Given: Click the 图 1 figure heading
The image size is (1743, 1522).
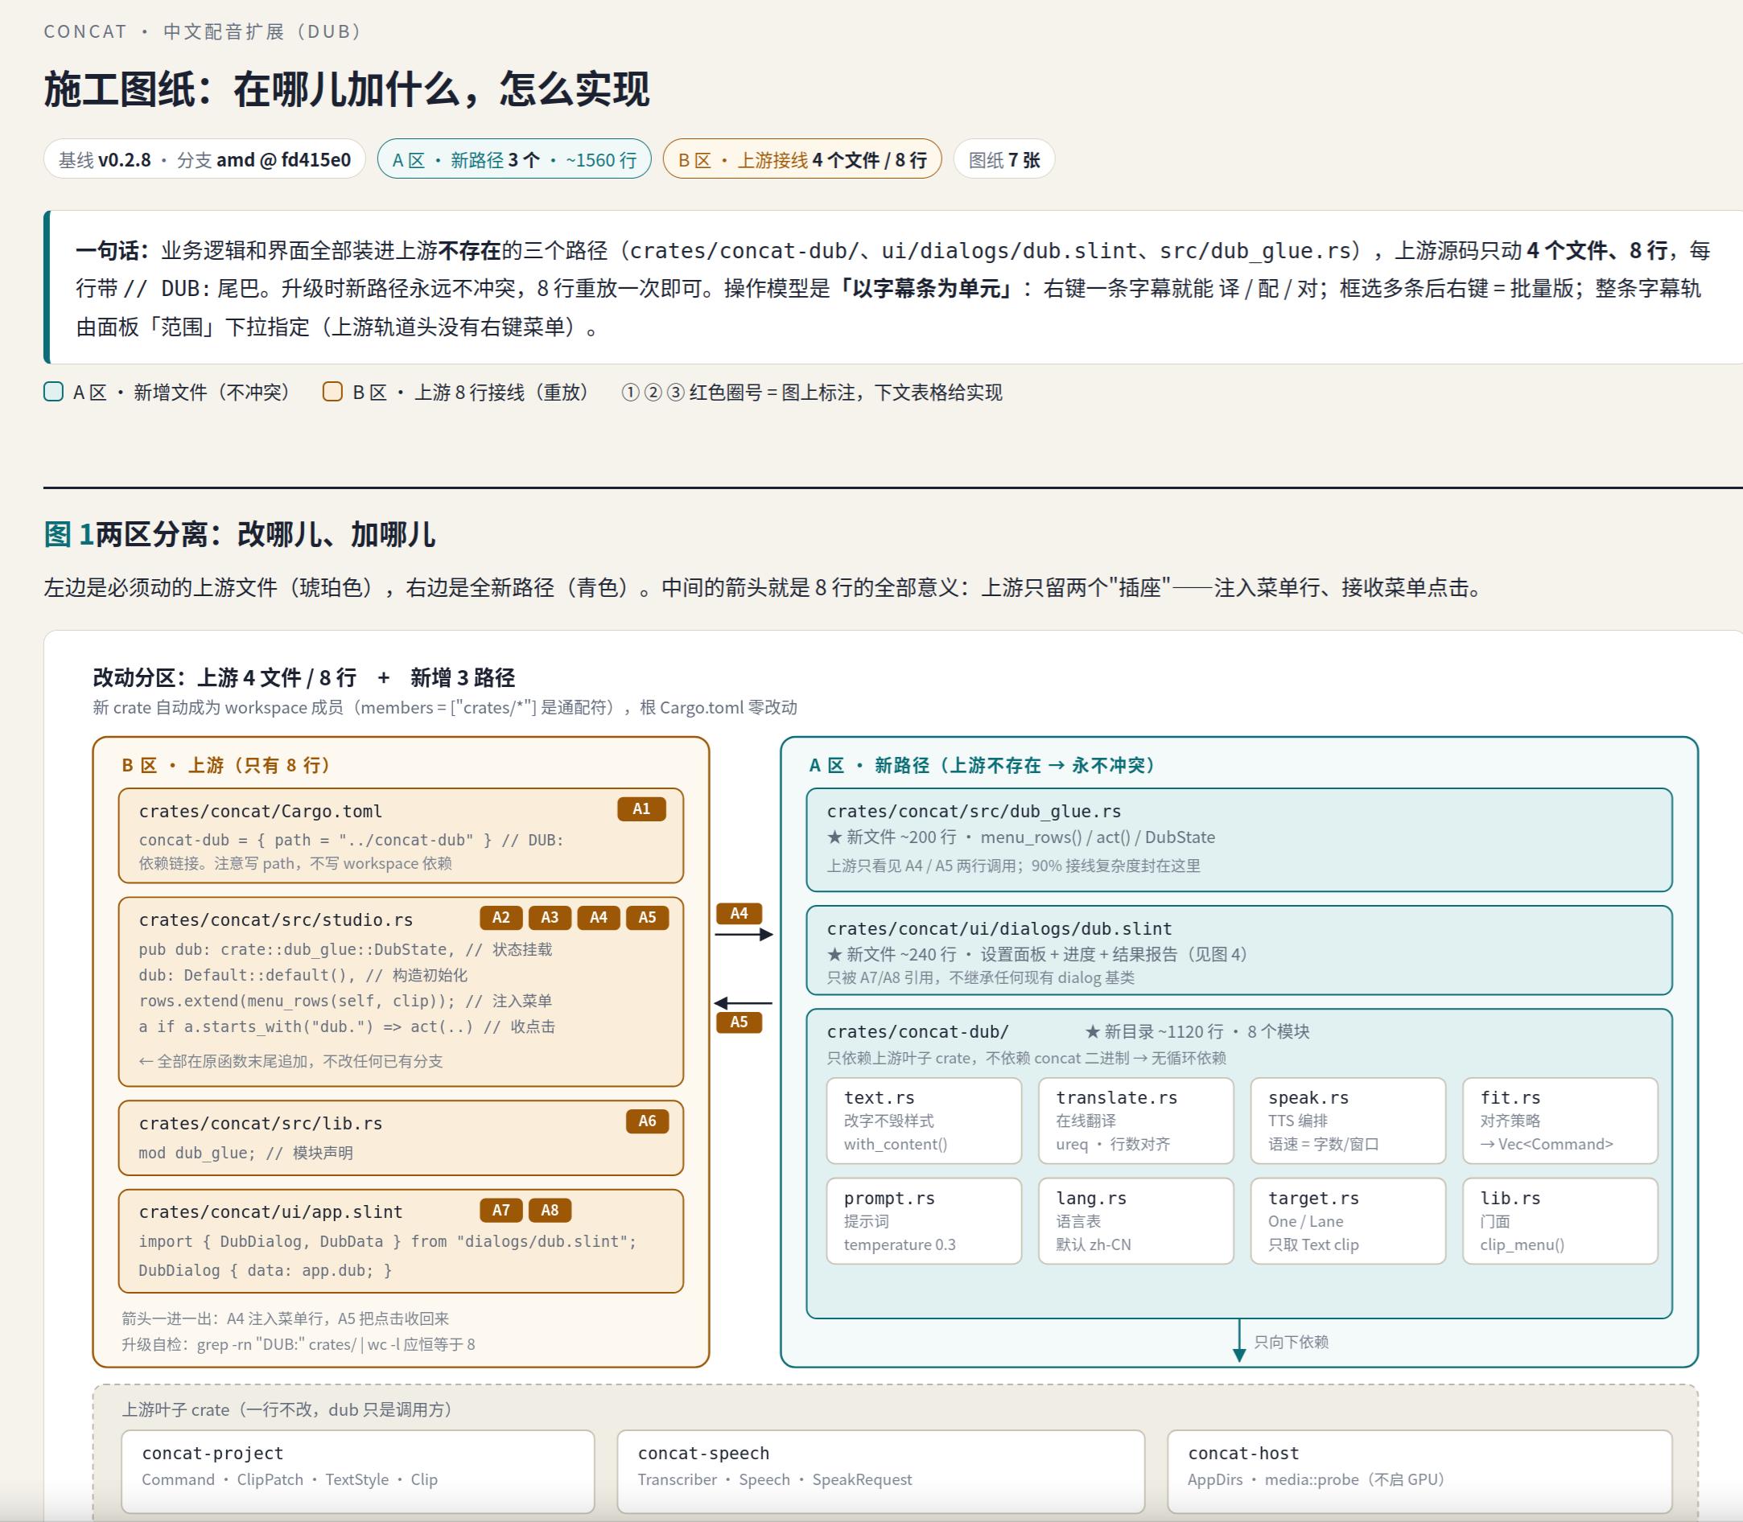Looking at the screenshot, I should [x=240, y=534].
